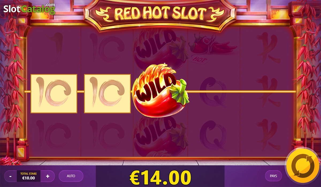The width and height of the screenshot is (321, 187).
Task: Tap the €14.00 win amount display
Action: tap(160, 177)
